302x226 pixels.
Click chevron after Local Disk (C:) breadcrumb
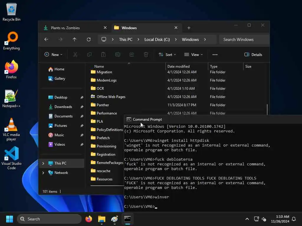176,39
